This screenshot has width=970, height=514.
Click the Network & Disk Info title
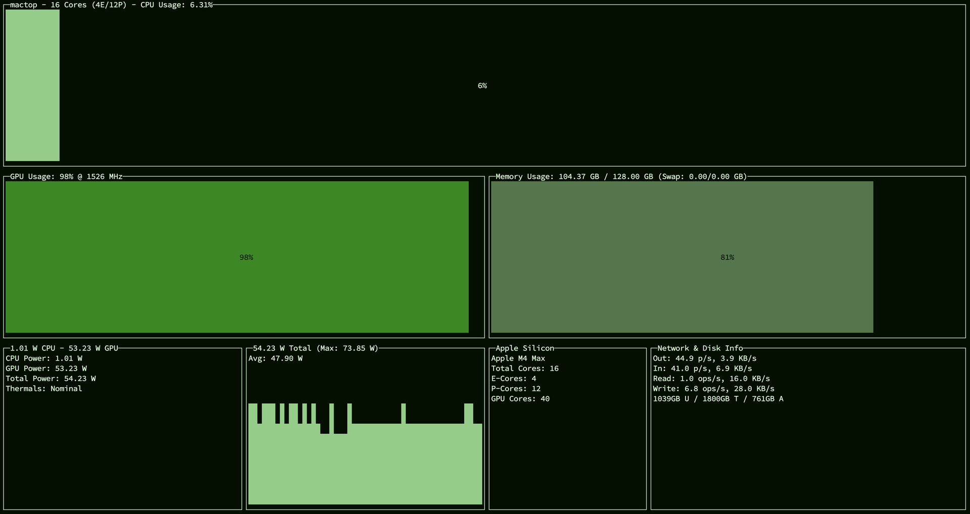(x=700, y=348)
